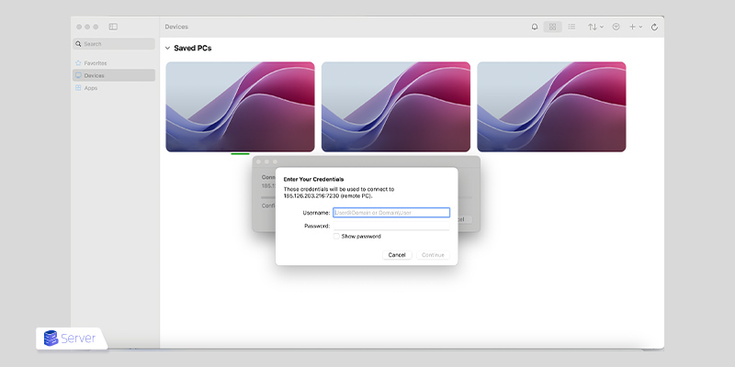Select the middle saved PC thumbnail
Screen dimensions: 735x367
click(x=396, y=106)
